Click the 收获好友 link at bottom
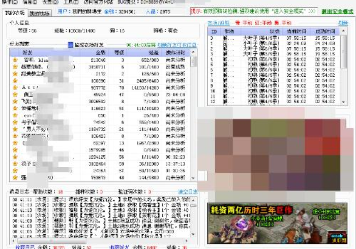Viewport: 356px width, 249px height. (120, 247)
